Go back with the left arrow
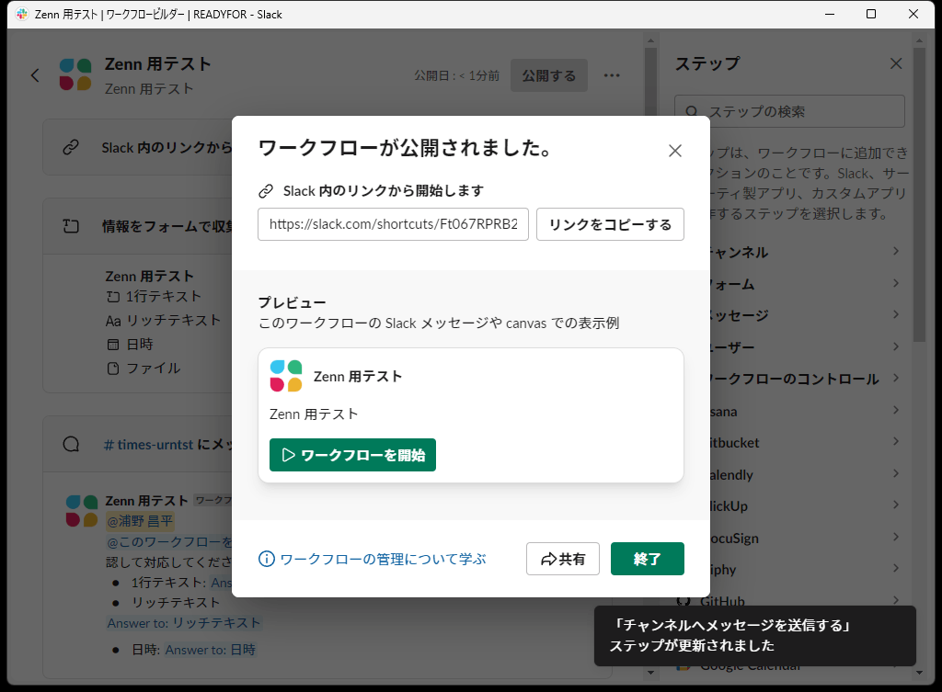Viewport: 942px width, 692px height. (36, 75)
